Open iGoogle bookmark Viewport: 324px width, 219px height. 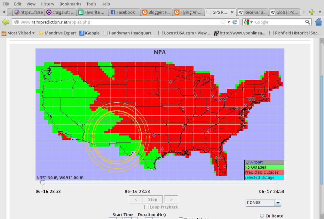[90, 33]
